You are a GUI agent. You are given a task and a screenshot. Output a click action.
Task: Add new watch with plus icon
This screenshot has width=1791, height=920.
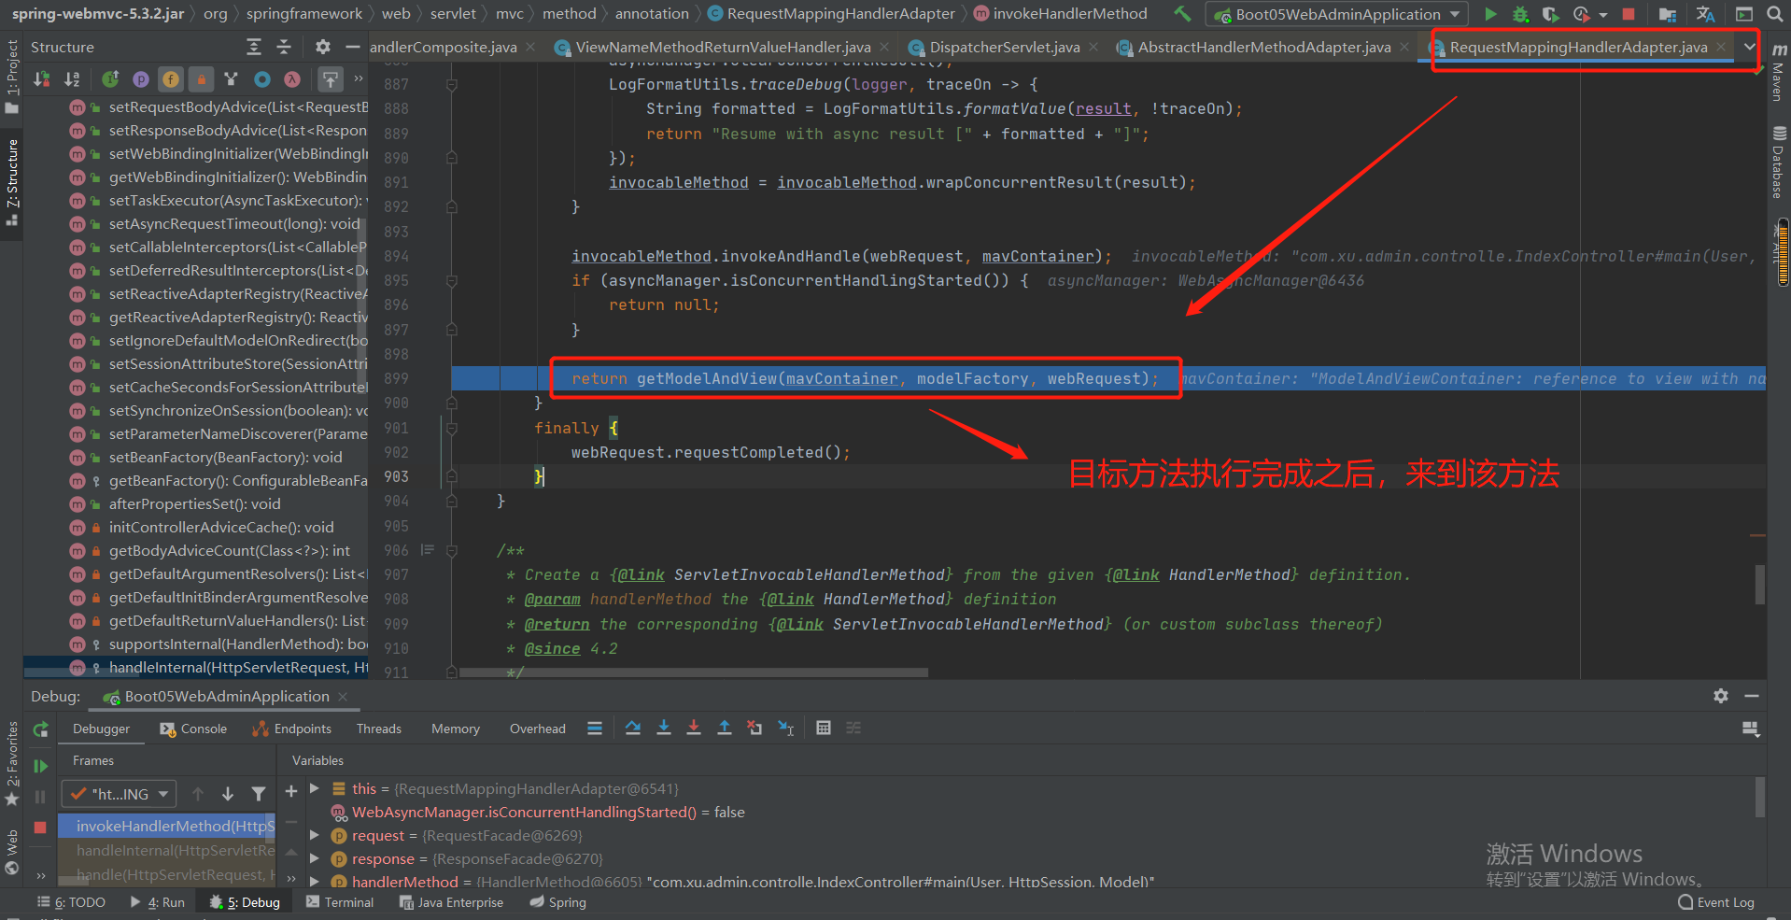[291, 792]
